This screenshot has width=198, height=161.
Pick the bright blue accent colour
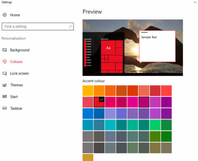point(88,113)
